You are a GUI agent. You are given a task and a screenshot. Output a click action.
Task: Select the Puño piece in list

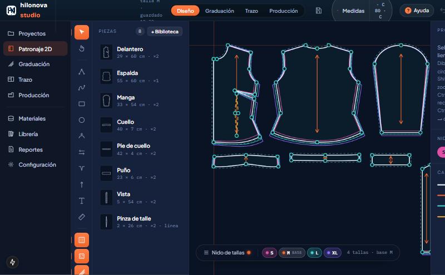pos(141,173)
